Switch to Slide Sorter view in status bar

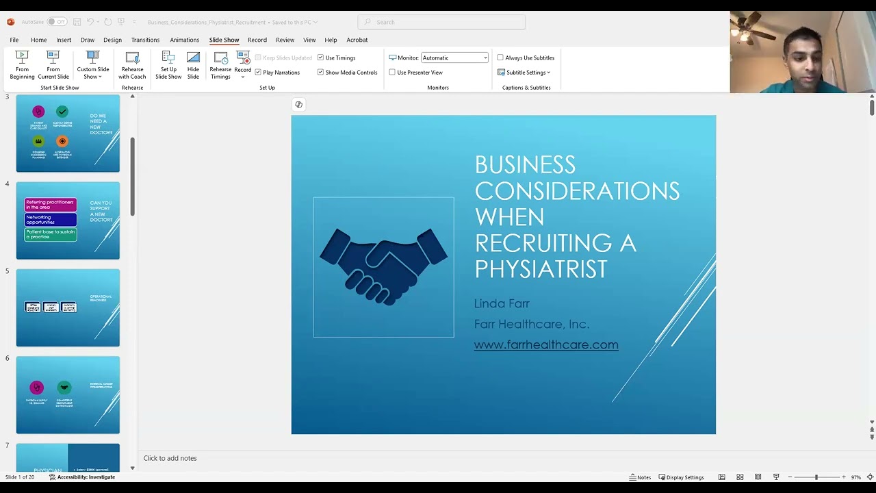[740, 477]
